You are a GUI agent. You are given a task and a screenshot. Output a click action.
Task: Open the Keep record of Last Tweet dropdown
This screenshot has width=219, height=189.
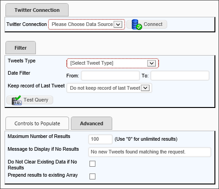pyautogui.click(x=109, y=88)
